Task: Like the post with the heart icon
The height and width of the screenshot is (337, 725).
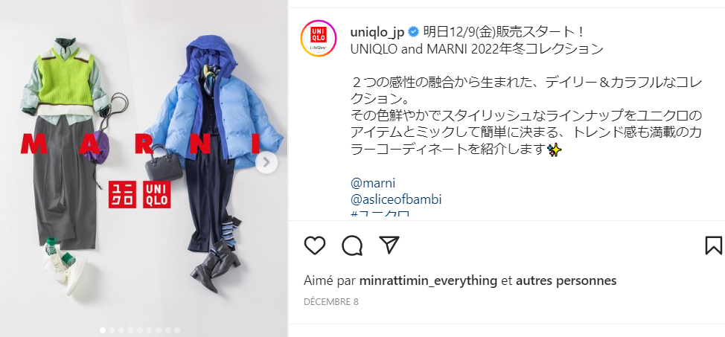Action: [x=315, y=245]
